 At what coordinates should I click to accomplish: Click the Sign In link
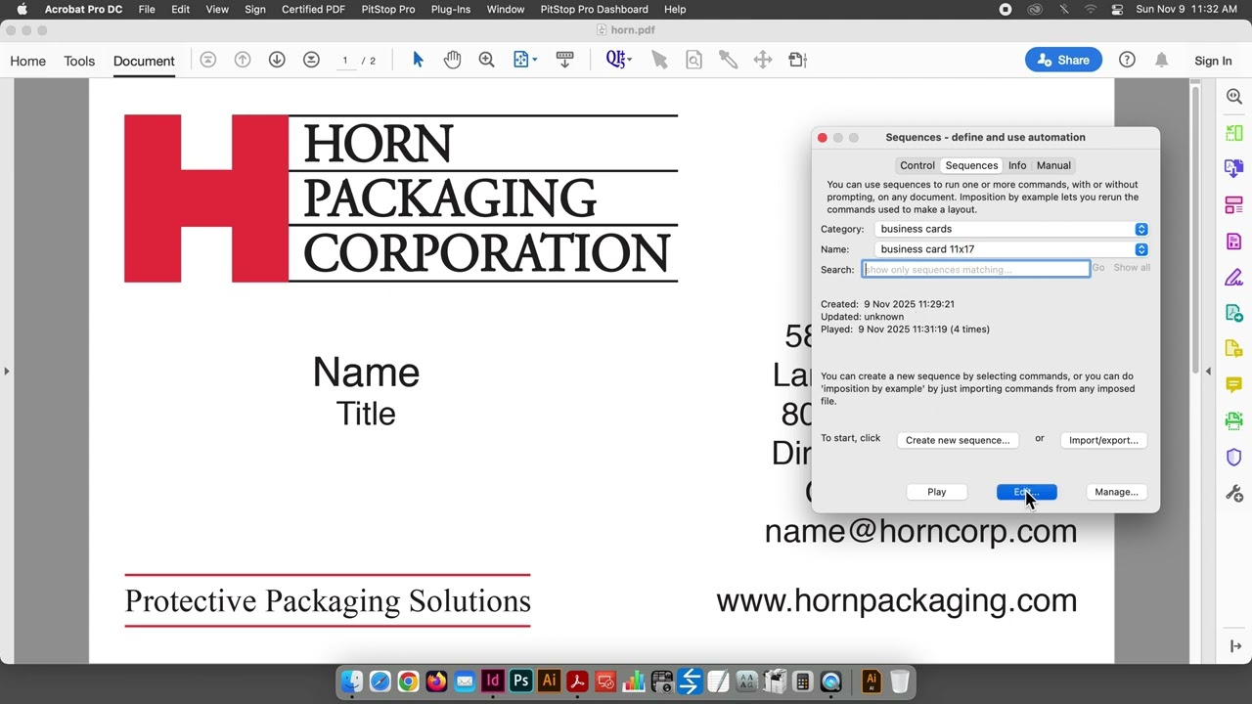coord(1213,61)
